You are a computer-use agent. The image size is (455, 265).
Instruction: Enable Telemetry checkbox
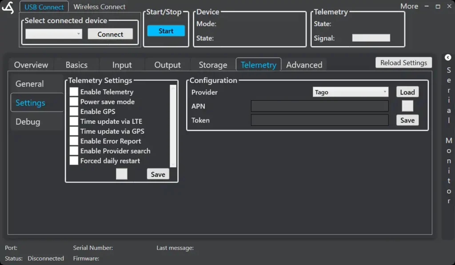(x=74, y=92)
